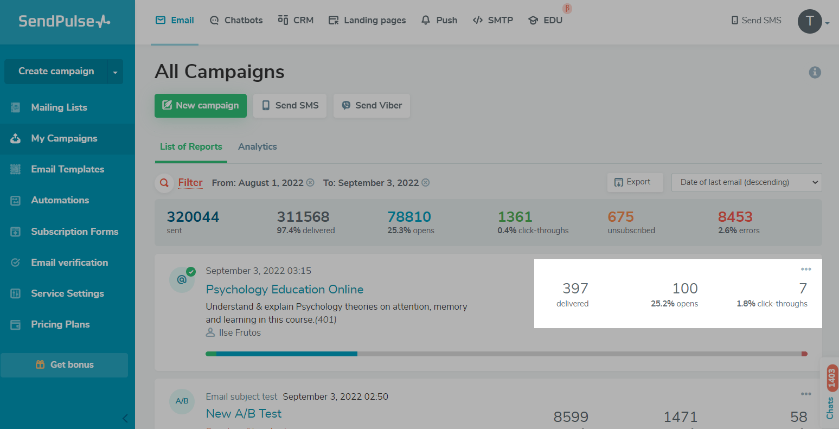Open the CRM tab
Screen dimensions: 839x429
coord(296,20)
